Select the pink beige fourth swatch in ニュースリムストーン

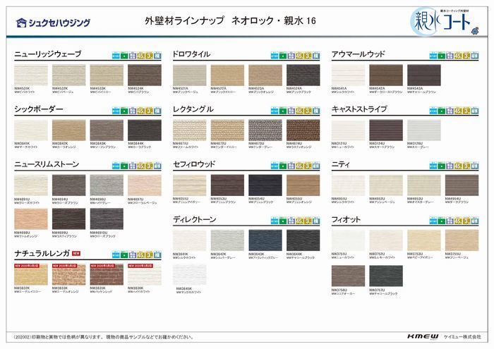click(x=145, y=185)
